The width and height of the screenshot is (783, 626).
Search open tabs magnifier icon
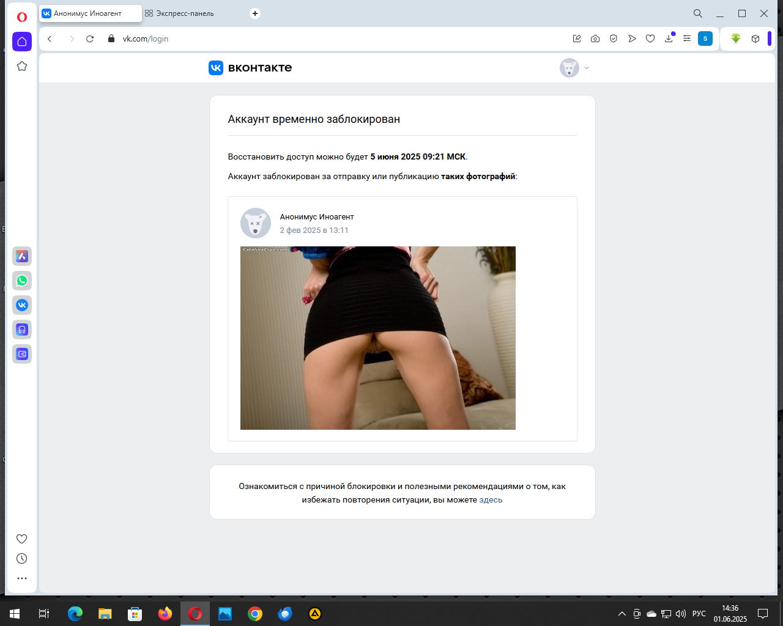pos(698,13)
